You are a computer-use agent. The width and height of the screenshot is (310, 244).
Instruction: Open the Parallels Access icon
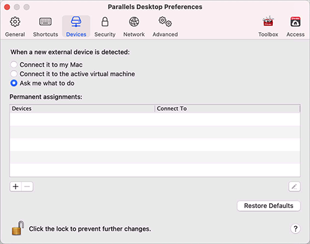[x=295, y=27]
